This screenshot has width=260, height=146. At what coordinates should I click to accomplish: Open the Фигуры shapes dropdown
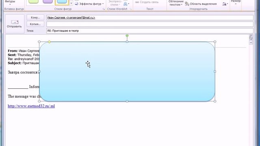click(10, 2)
